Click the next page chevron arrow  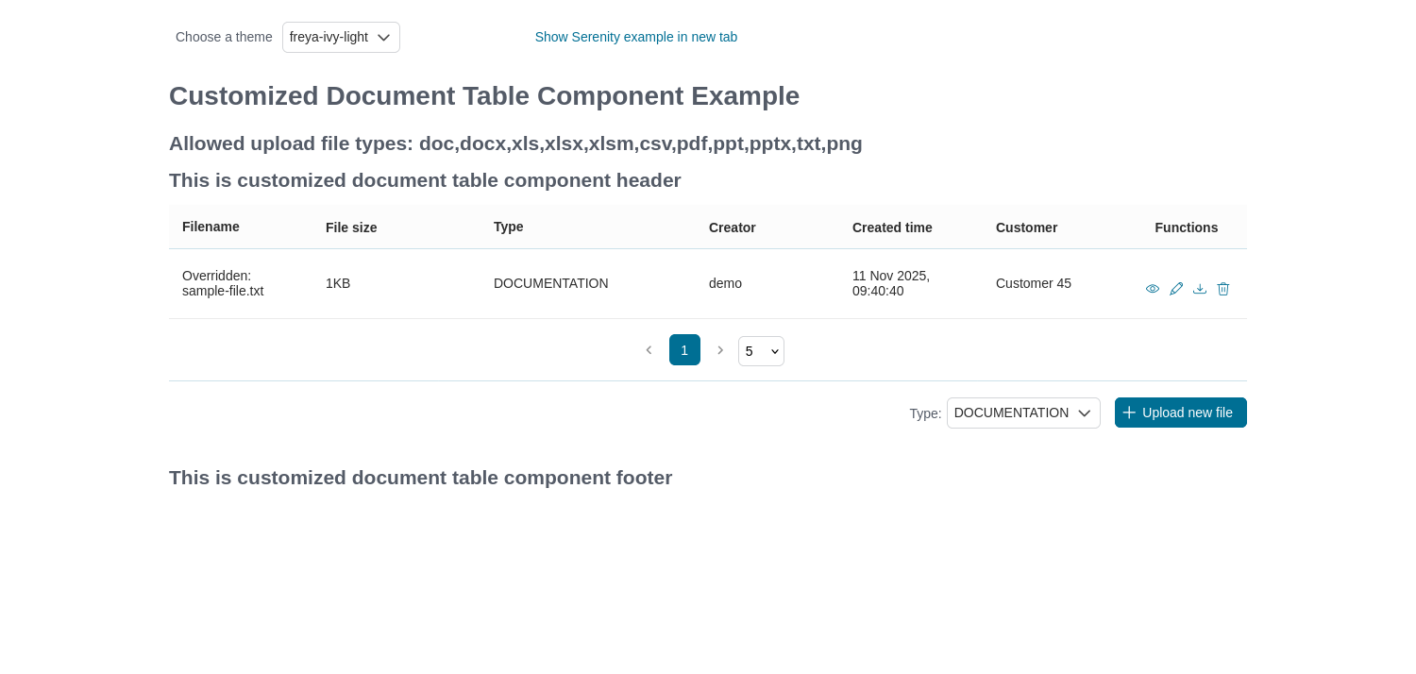click(x=720, y=349)
